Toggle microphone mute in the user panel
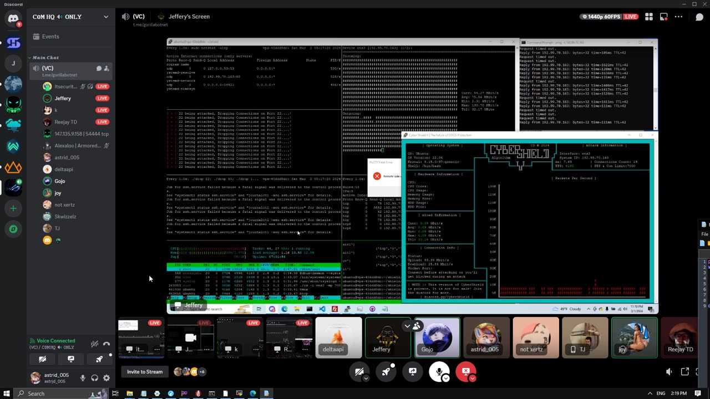Viewport: 710px width, 399px height. (x=83, y=378)
